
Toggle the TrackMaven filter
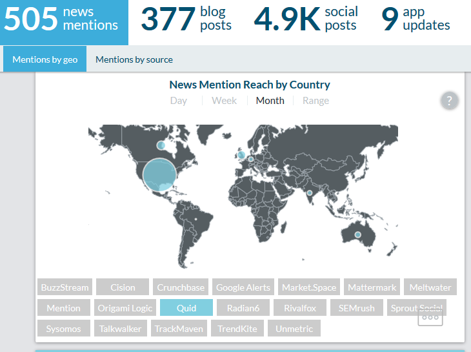pos(179,329)
